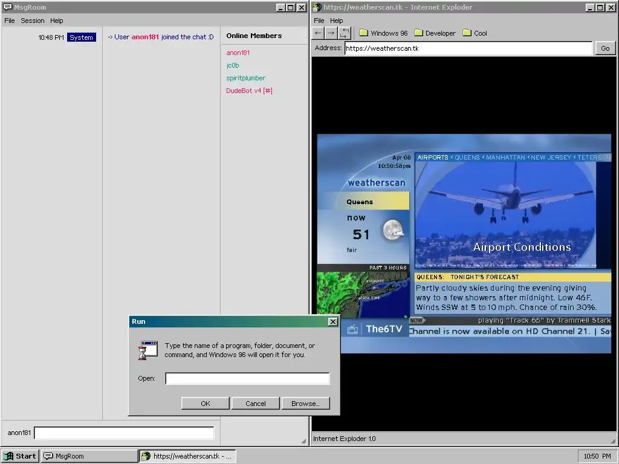This screenshot has height=464, width=619.
Task: Select spiritplumber in Online Members
Action: click(245, 78)
